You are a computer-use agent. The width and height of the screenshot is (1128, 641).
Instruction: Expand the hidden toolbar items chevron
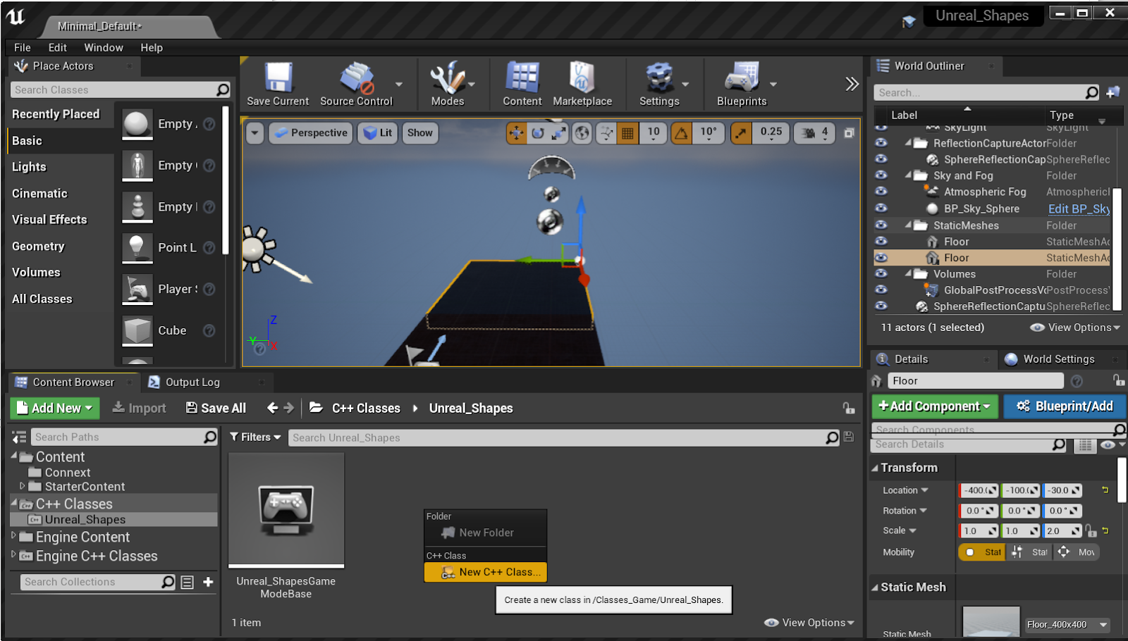[852, 84]
